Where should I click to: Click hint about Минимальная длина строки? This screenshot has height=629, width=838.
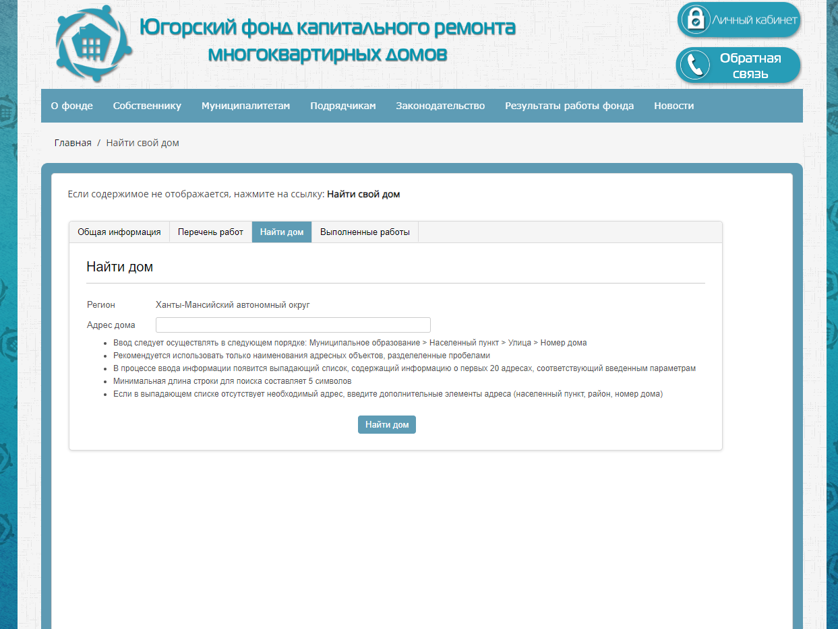[233, 381]
